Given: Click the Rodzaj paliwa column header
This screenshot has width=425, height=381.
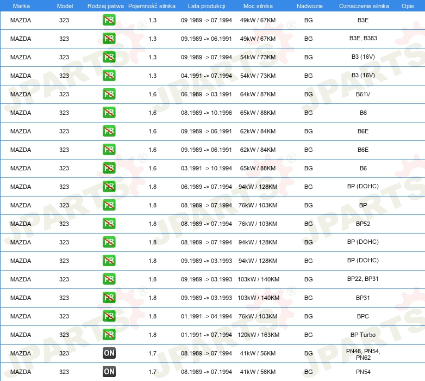Looking at the screenshot, I should [105, 6].
